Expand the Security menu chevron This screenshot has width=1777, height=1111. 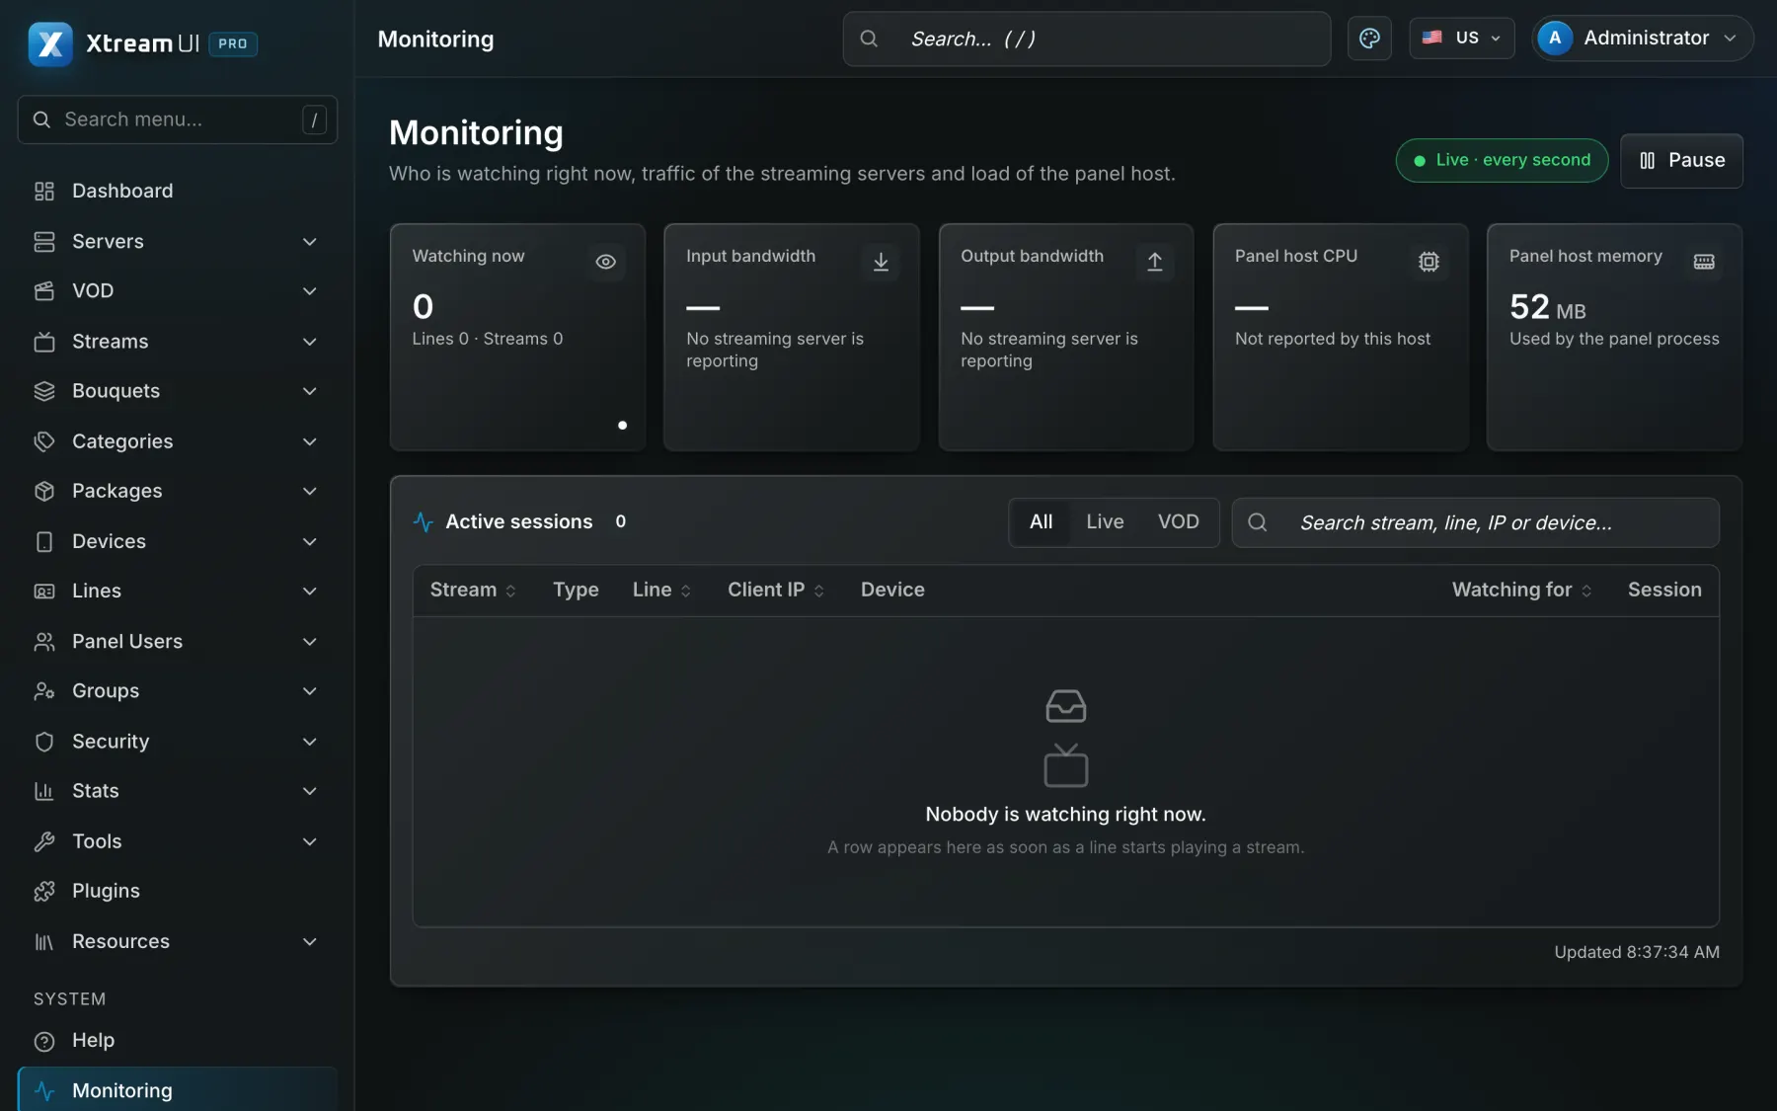309,742
